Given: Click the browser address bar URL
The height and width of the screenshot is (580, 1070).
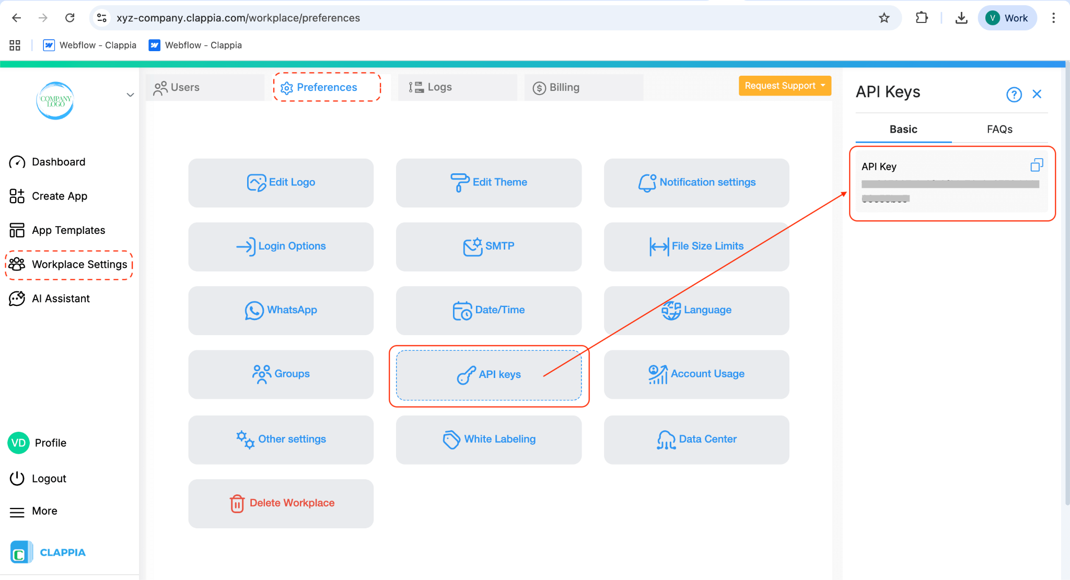Looking at the screenshot, I should 238,18.
